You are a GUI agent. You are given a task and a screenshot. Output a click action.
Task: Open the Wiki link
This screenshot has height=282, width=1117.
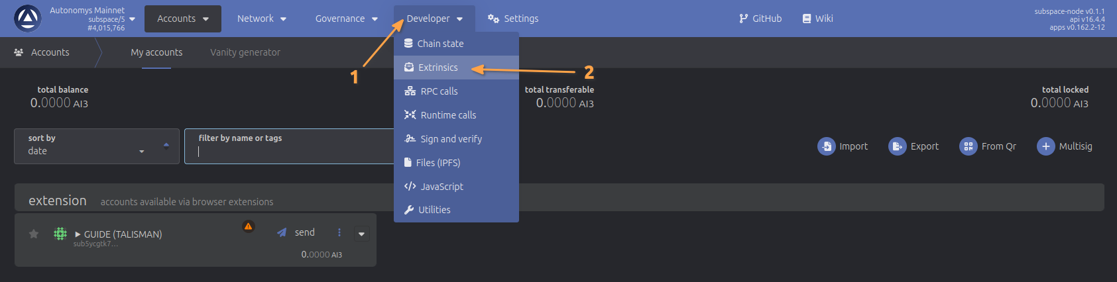(817, 19)
